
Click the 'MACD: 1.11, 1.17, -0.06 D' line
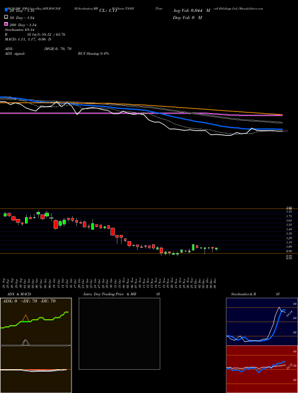pyautogui.click(x=28, y=39)
